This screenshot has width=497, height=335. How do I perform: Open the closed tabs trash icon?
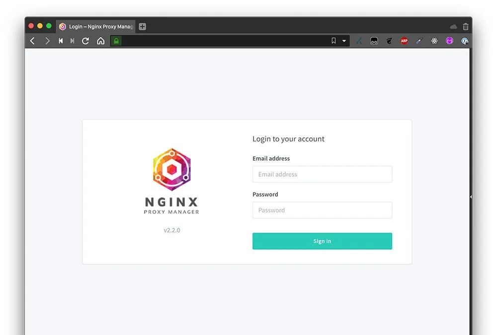(x=465, y=27)
